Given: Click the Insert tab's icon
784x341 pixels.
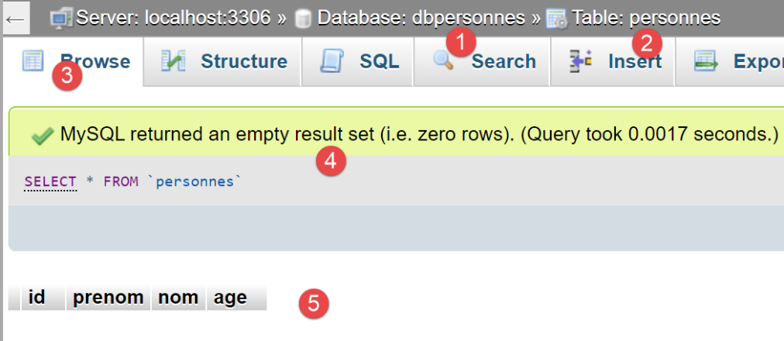Looking at the screenshot, I should (x=580, y=61).
